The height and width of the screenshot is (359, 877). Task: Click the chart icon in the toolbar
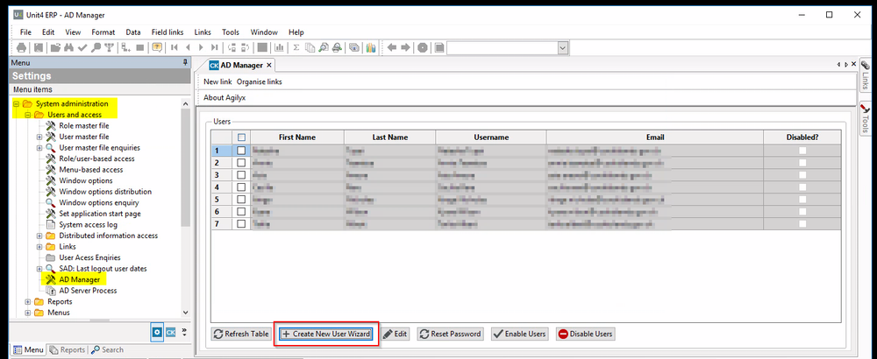tap(279, 47)
